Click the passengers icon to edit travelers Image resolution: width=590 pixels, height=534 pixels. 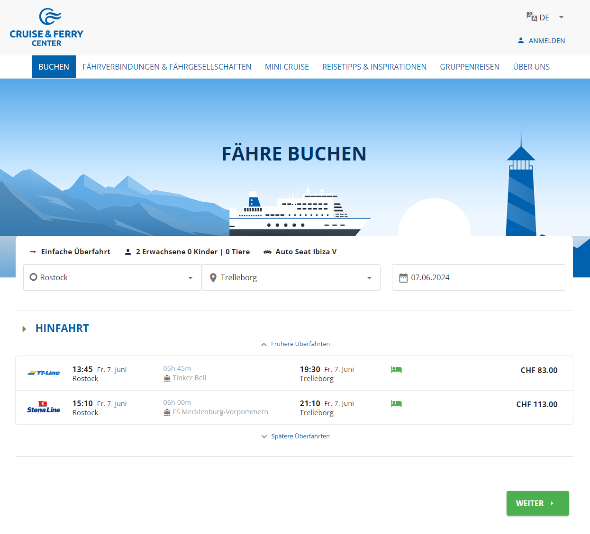tap(127, 251)
